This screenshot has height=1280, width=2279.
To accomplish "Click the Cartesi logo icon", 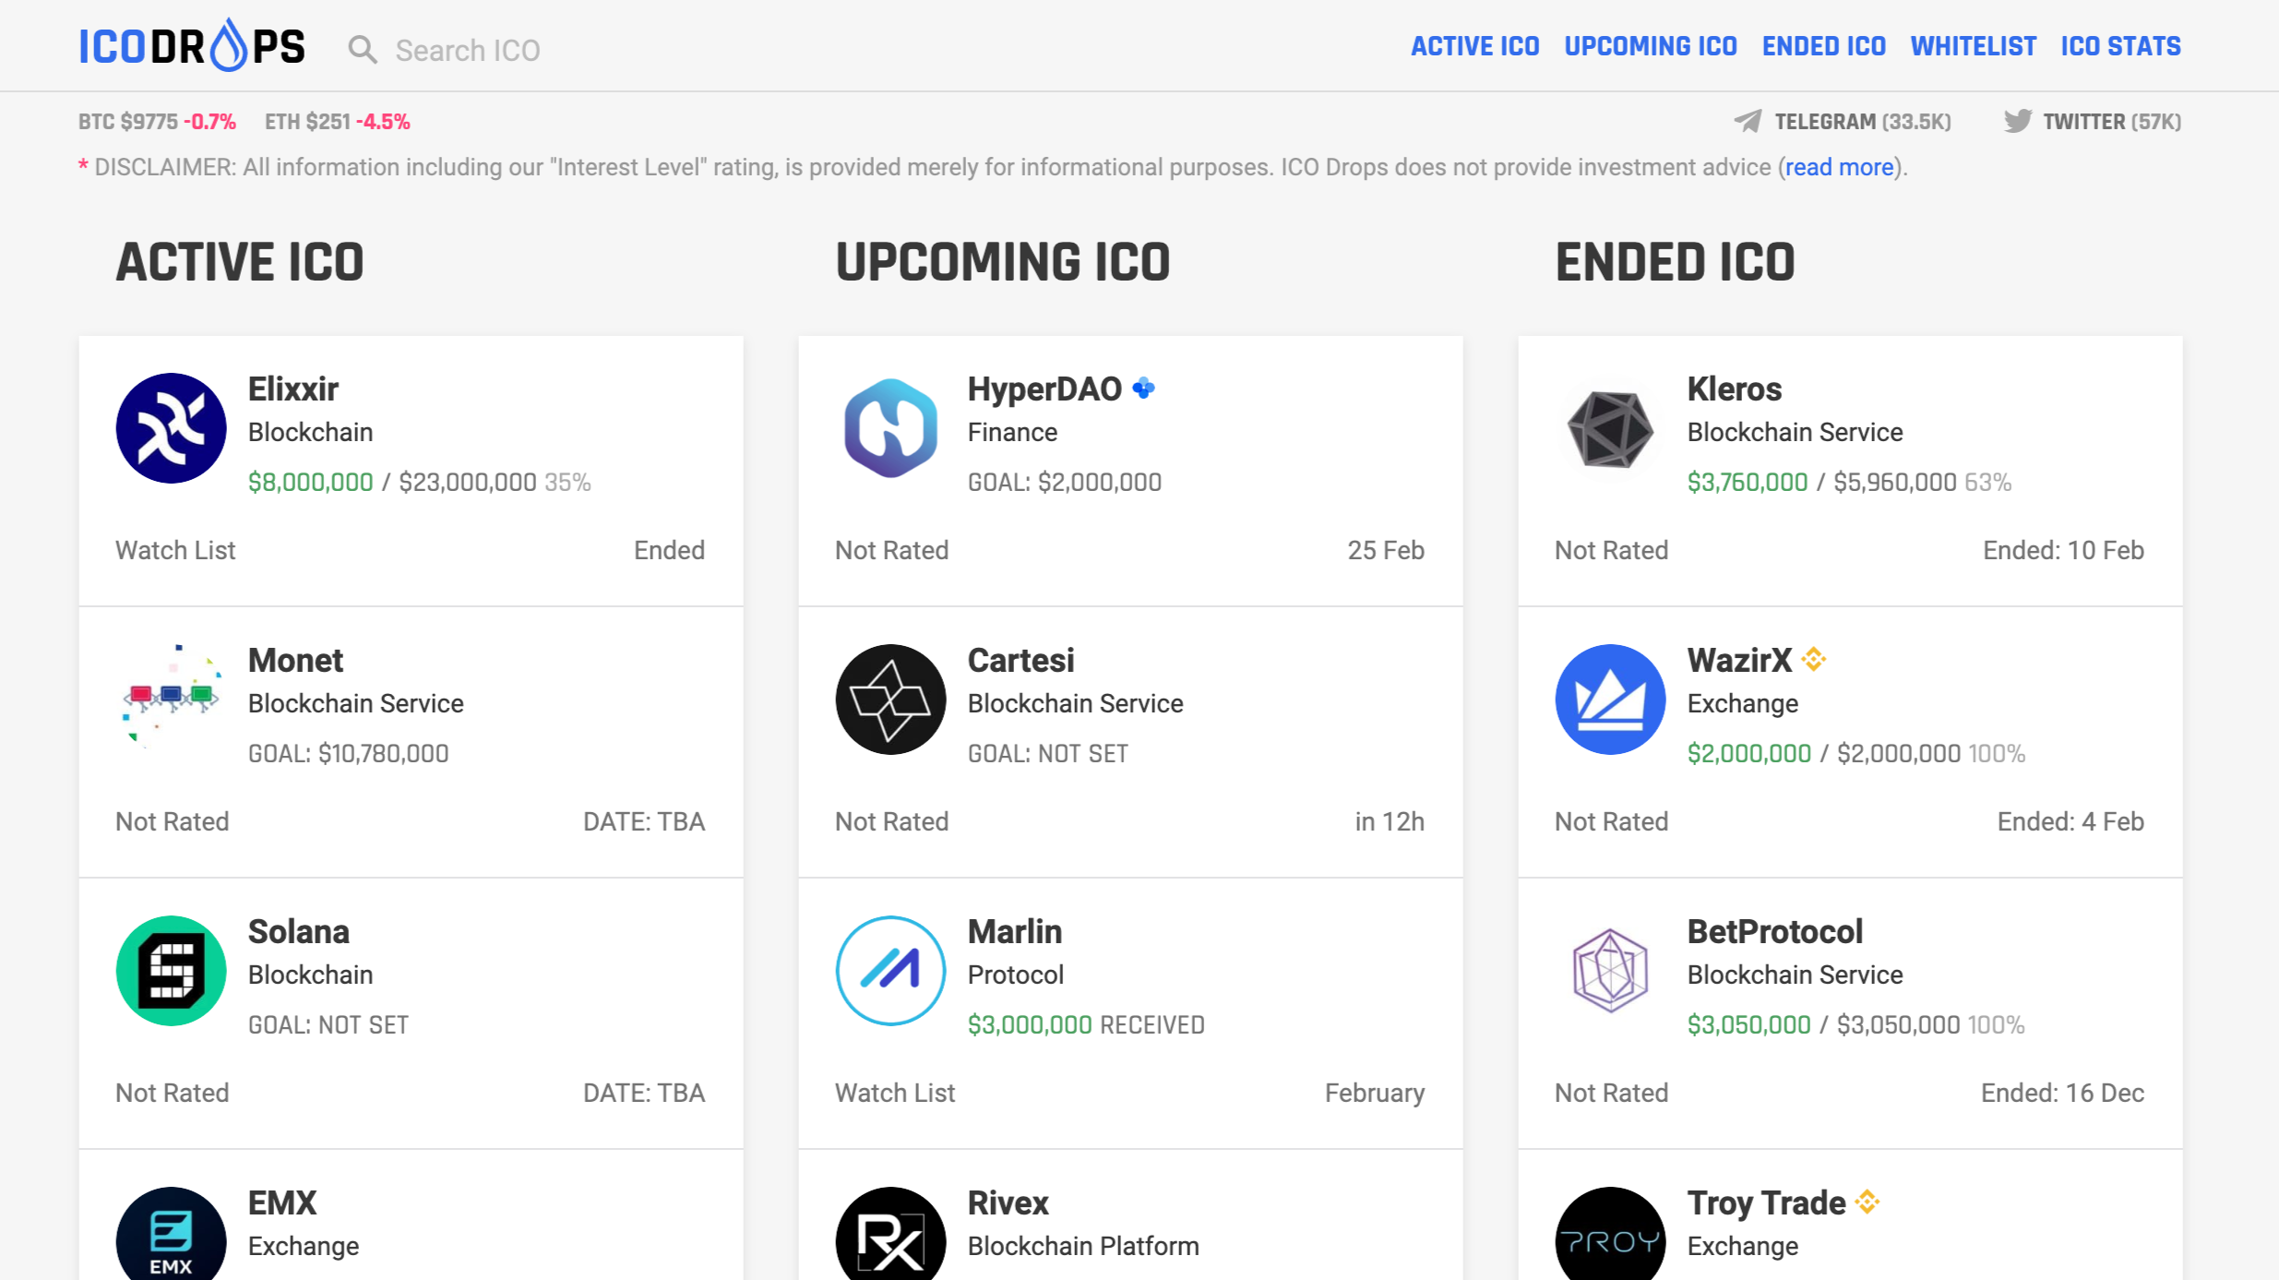I will pyautogui.click(x=890, y=700).
